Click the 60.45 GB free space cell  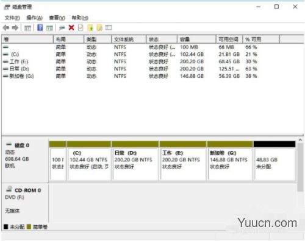229,61
